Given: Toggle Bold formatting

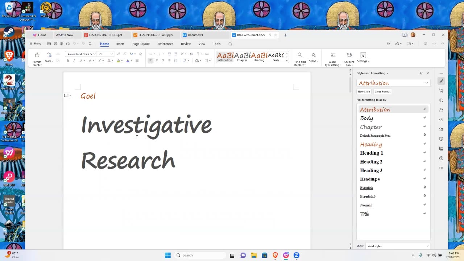Looking at the screenshot, I should tap(68, 61).
